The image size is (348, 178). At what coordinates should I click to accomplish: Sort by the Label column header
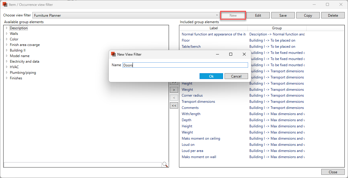pyautogui.click(x=213, y=28)
